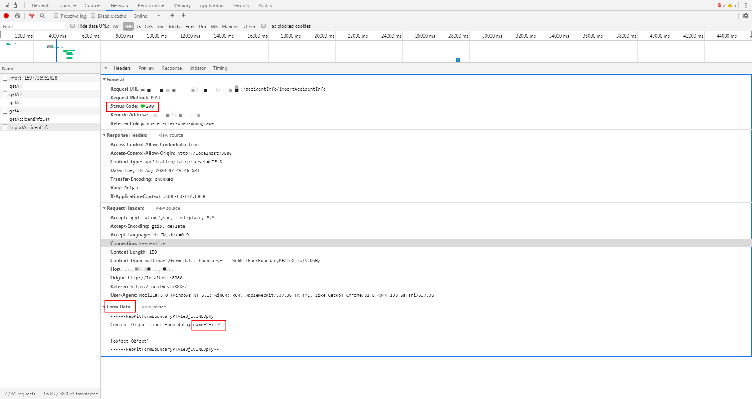Click the Name column header
This screenshot has height=399, width=752.
(50, 68)
